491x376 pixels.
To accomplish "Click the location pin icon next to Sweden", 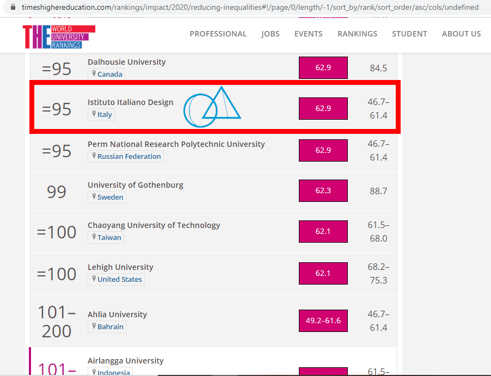I will click(94, 197).
